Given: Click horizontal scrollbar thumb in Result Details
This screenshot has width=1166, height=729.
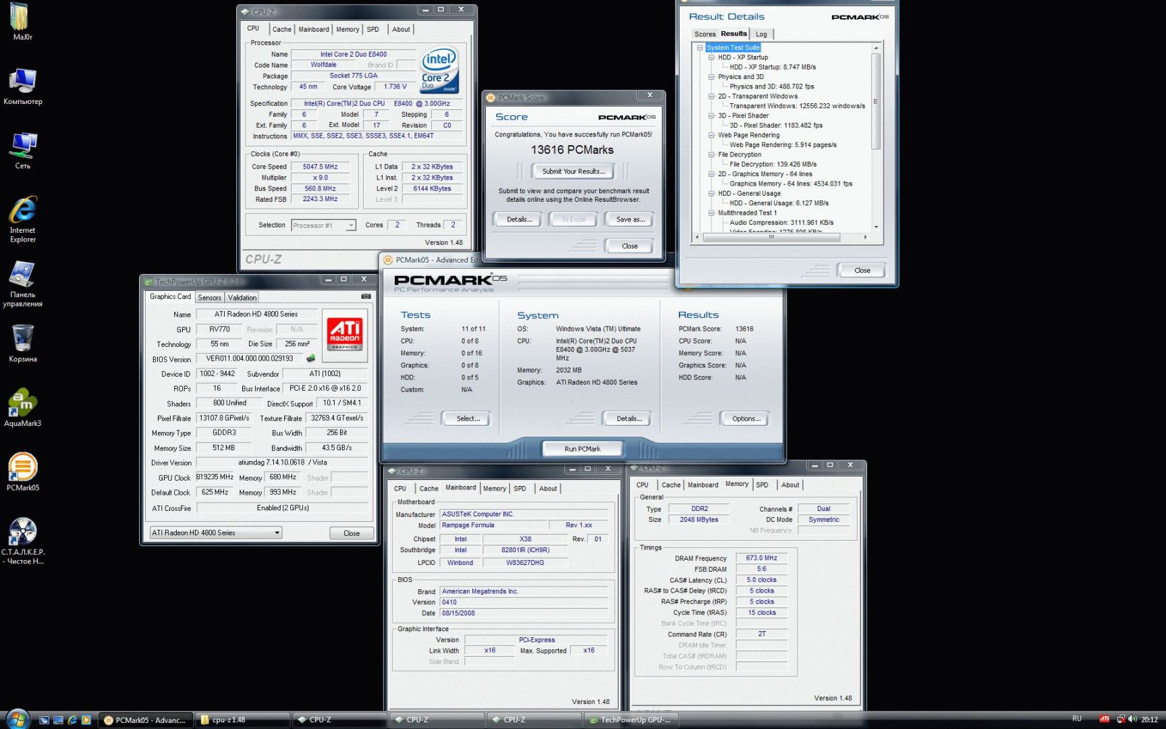Looking at the screenshot, I should 771,238.
